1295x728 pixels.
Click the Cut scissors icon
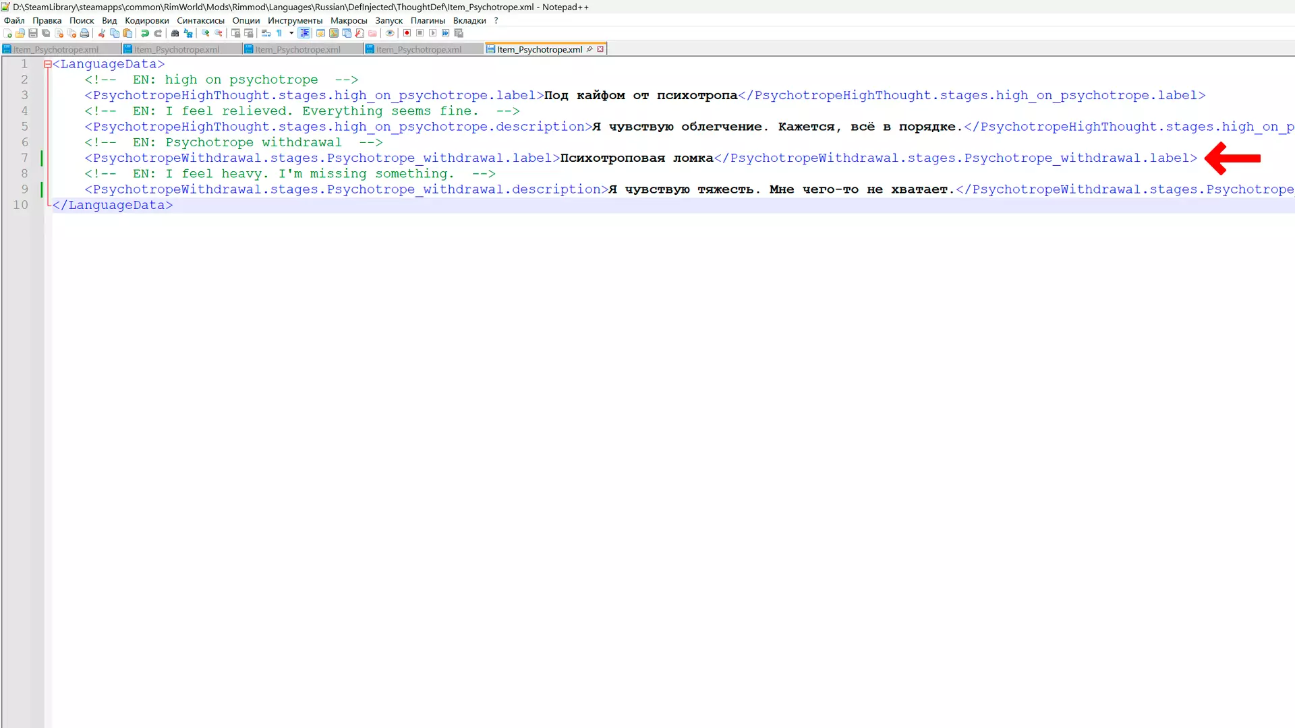(x=102, y=33)
